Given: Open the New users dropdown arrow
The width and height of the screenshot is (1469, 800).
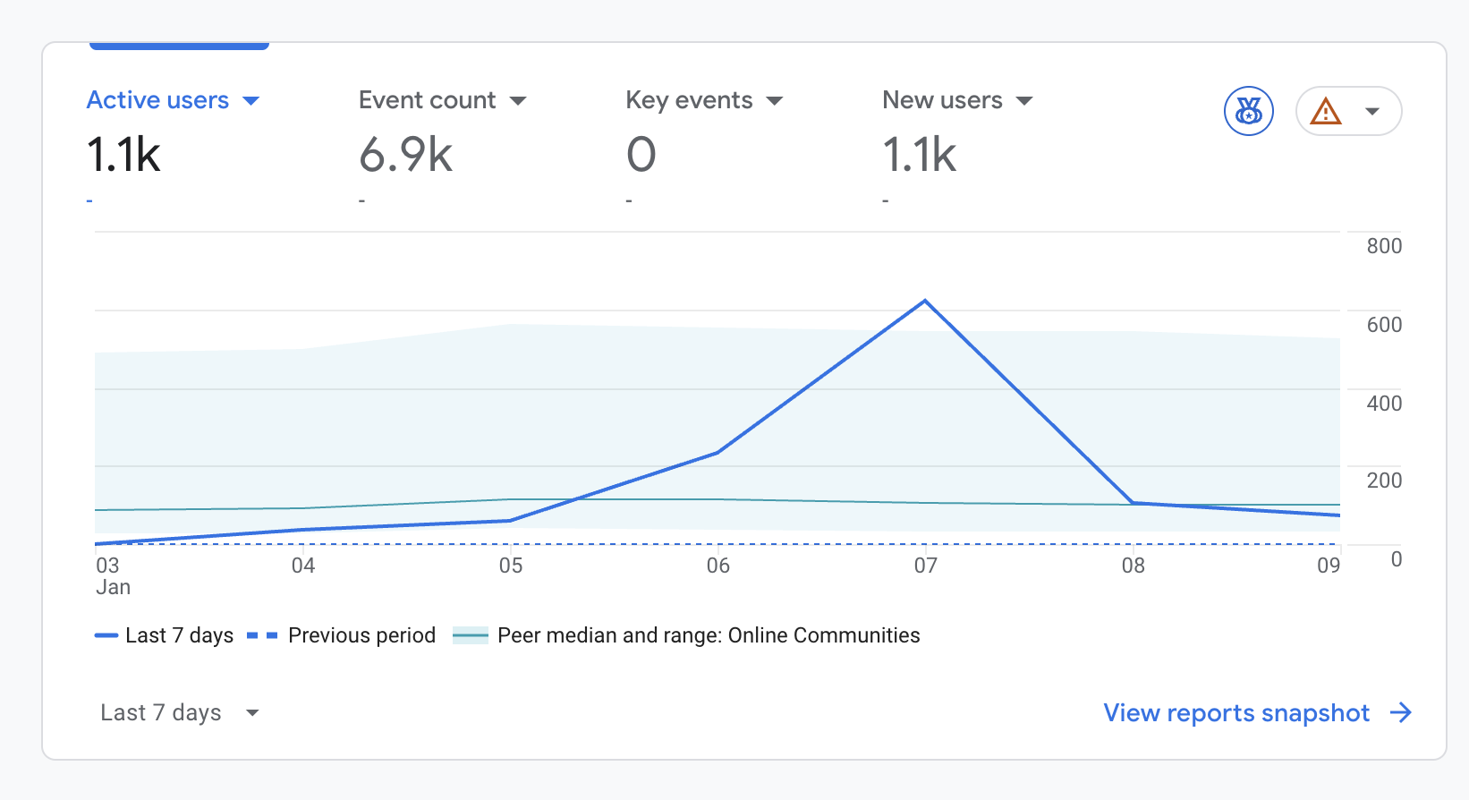Looking at the screenshot, I should (1024, 101).
